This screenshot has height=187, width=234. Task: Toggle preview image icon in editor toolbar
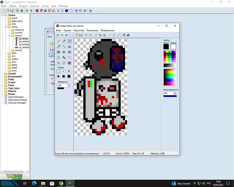tap(128, 35)
